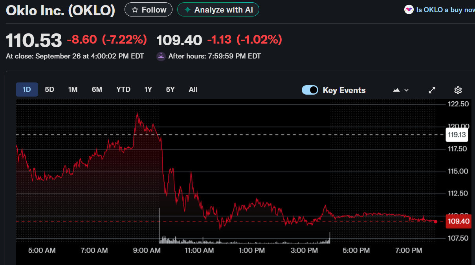Viewport: 475px width, 265px height.
Task: Open chart settings gear
Action: click(458, 90)
